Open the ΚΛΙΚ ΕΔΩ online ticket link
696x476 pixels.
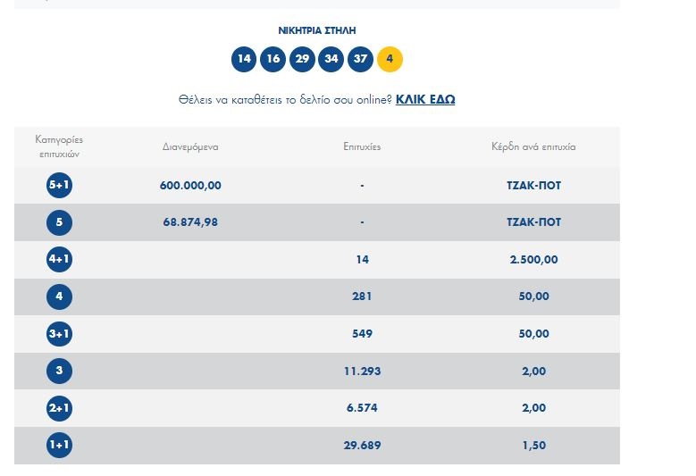click(x=425, y=99)
